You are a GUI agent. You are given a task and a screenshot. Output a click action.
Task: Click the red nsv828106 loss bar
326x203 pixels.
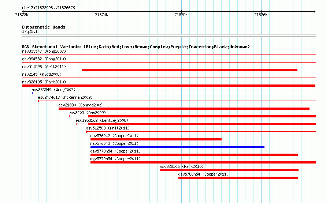[229, 170]
